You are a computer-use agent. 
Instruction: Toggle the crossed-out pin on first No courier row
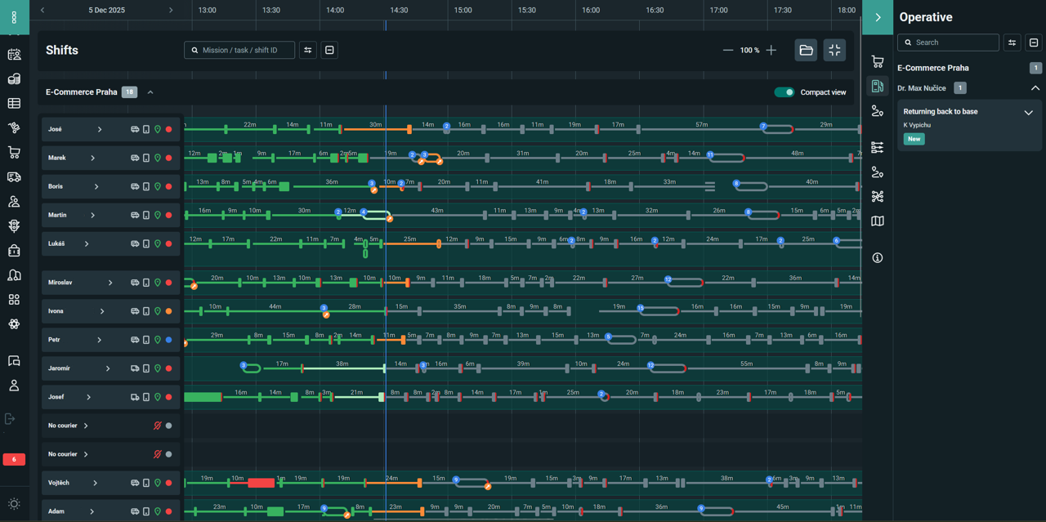[x=158, y=425]
